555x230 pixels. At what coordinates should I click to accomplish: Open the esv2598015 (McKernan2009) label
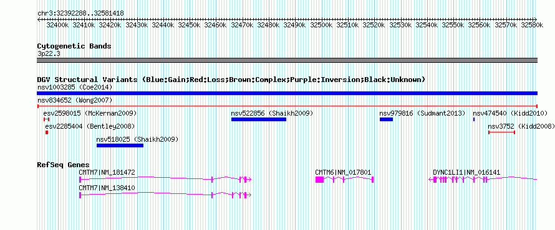tap(90, 113)
